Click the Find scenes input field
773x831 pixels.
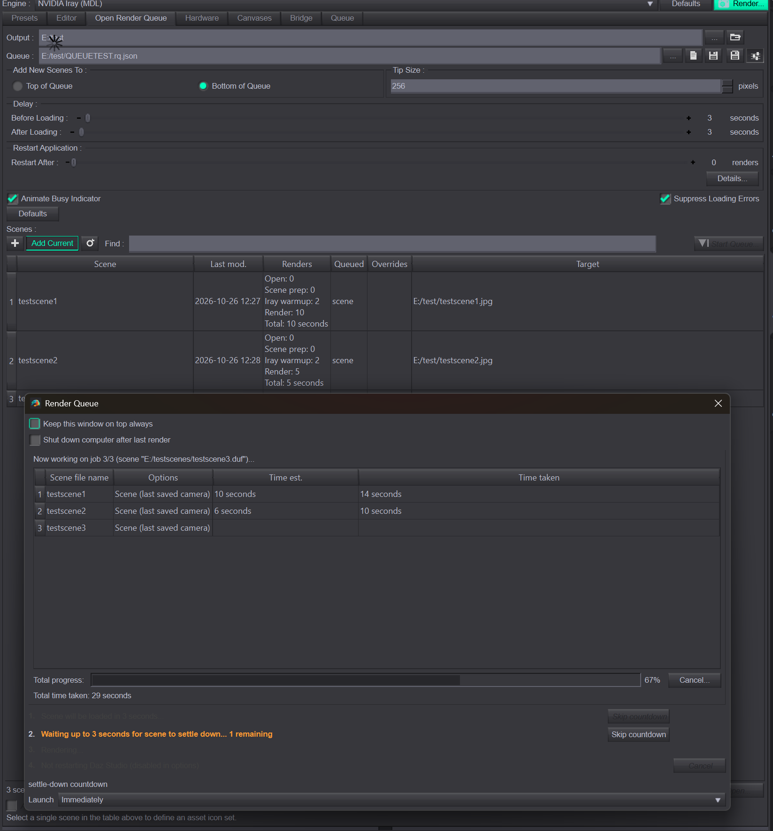392,244
